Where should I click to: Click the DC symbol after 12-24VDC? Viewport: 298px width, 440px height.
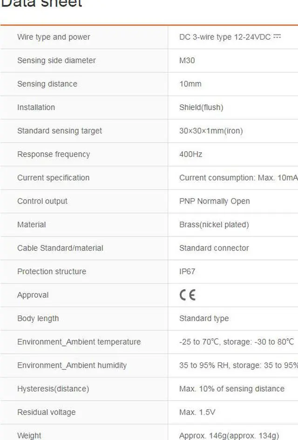tap(277, 36)
